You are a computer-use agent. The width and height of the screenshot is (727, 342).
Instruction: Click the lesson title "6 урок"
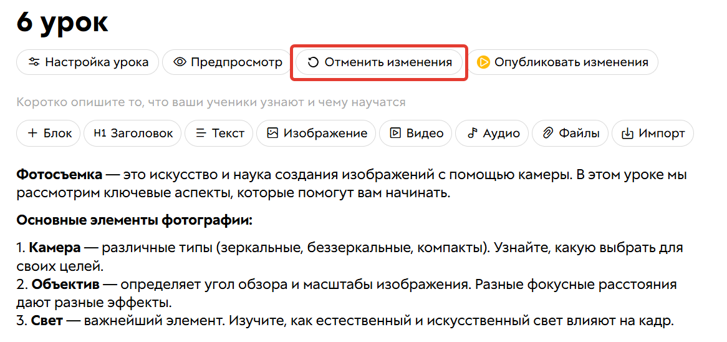pos(62,22)
